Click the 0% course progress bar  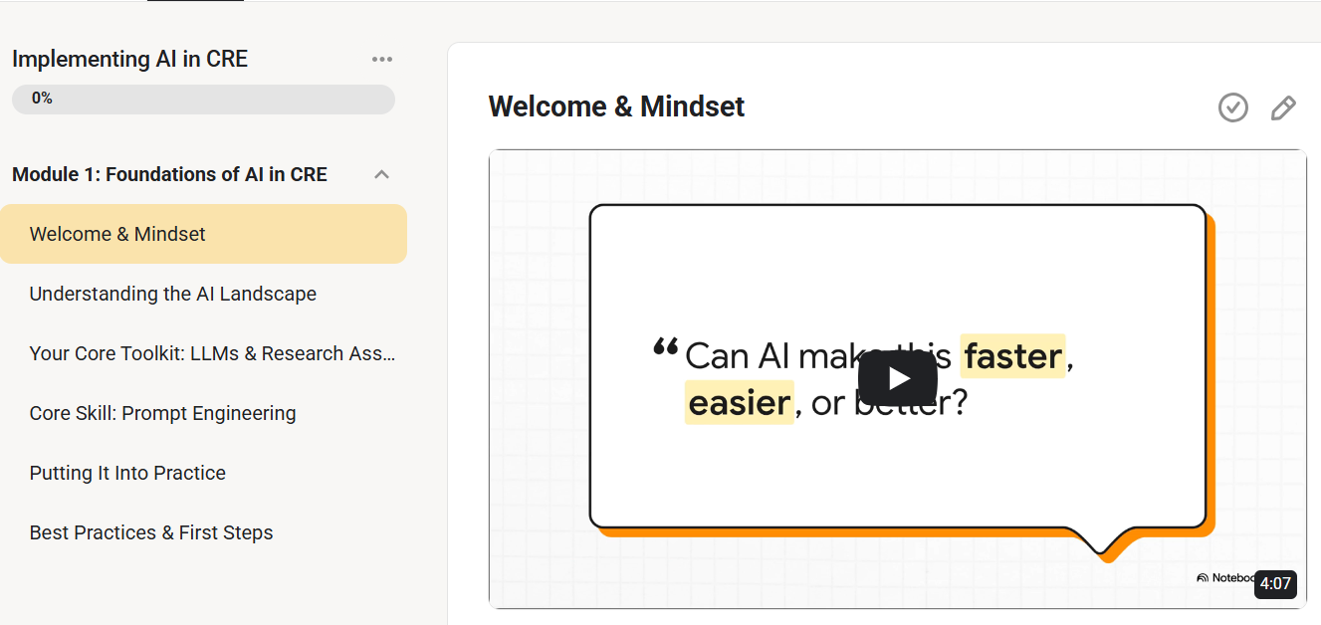coord(203,100)
